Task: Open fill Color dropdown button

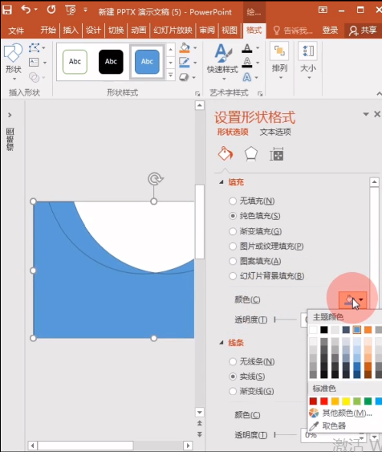Action: point(352,299)
